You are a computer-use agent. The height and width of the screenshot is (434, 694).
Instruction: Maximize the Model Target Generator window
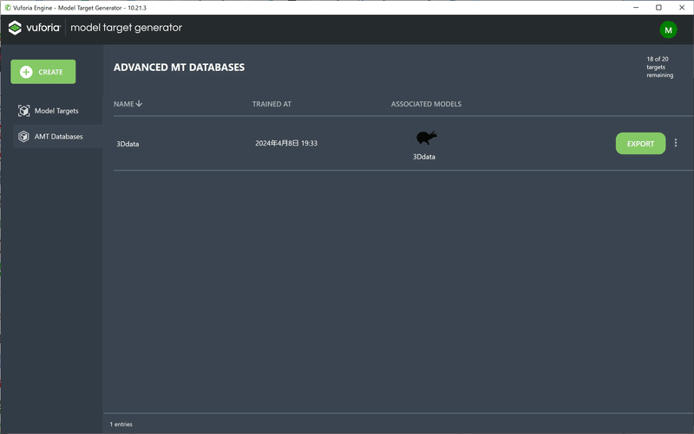[x=658, y=8]
